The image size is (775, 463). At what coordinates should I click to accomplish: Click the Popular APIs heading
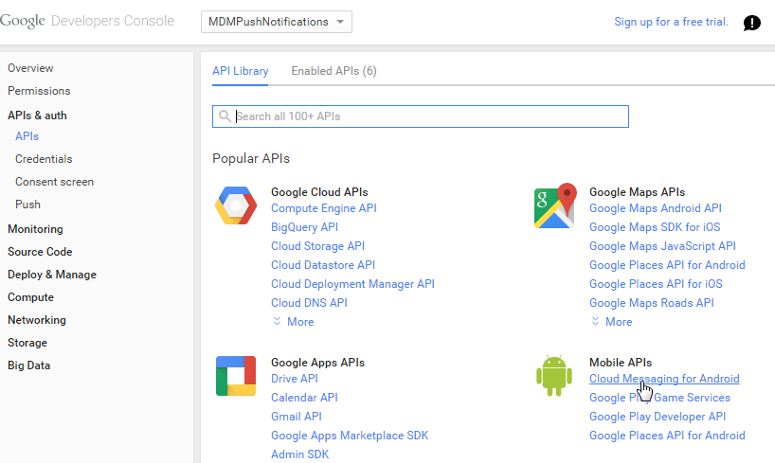point(251,159)
